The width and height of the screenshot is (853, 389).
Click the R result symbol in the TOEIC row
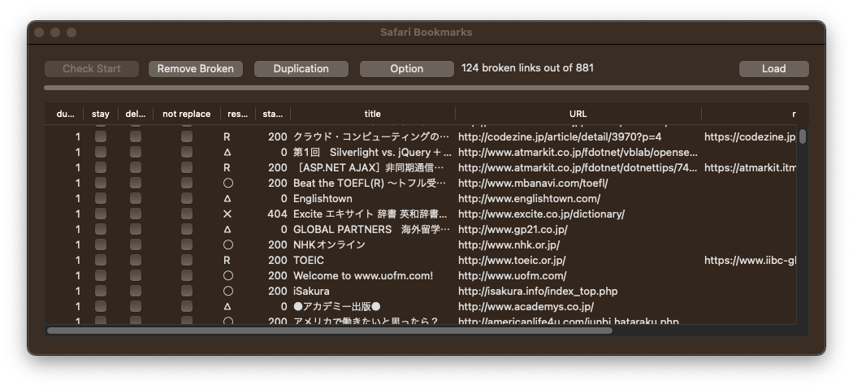point(227,261)
